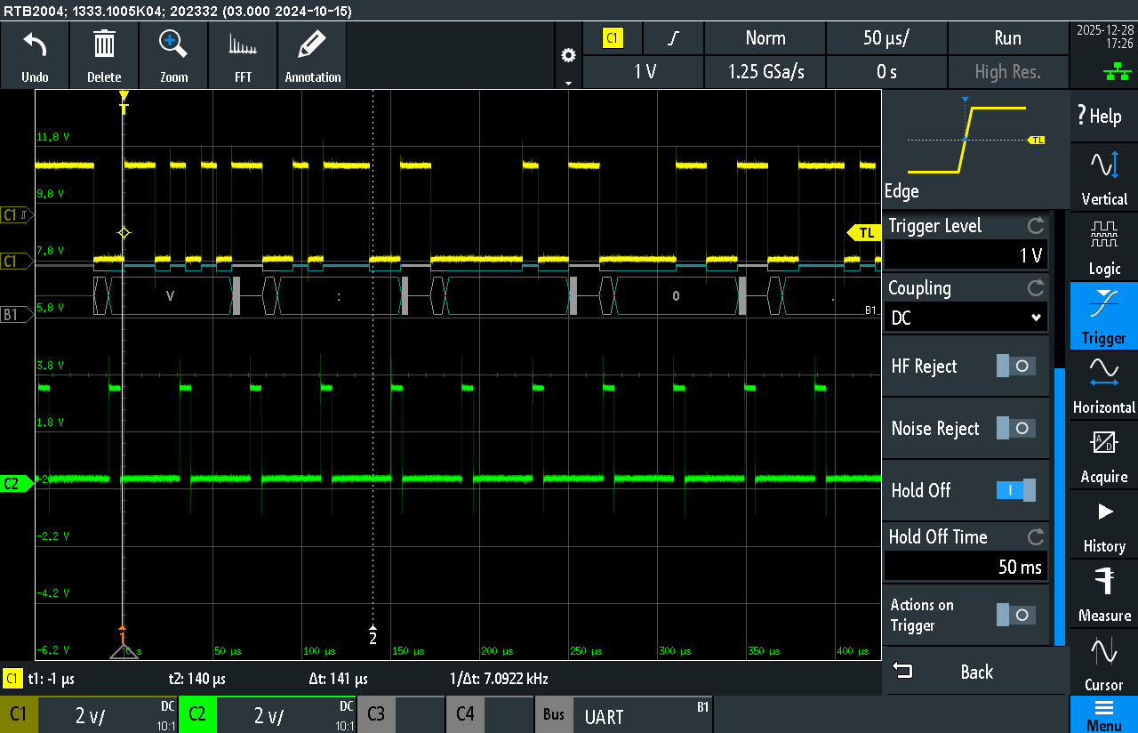Click the Undo icon
This screenshot has height=733, width=1138.
coord(35,55)
